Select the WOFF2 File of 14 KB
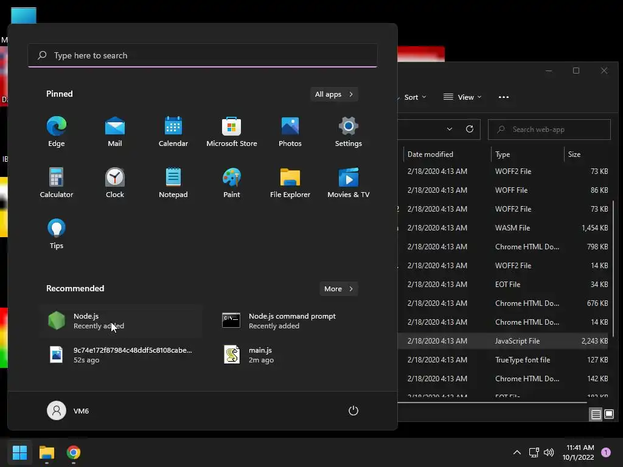The height and width of the screenshot is (467, 623). point(503,266)
